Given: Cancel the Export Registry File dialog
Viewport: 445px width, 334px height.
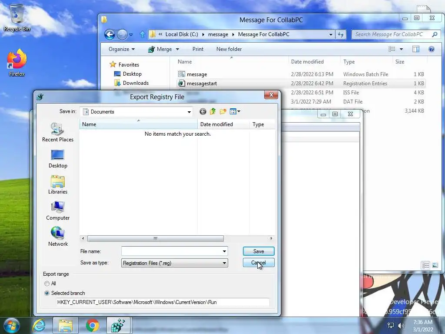Looking at the screenshot, I should pyautogui.click(x=259, y=263).
